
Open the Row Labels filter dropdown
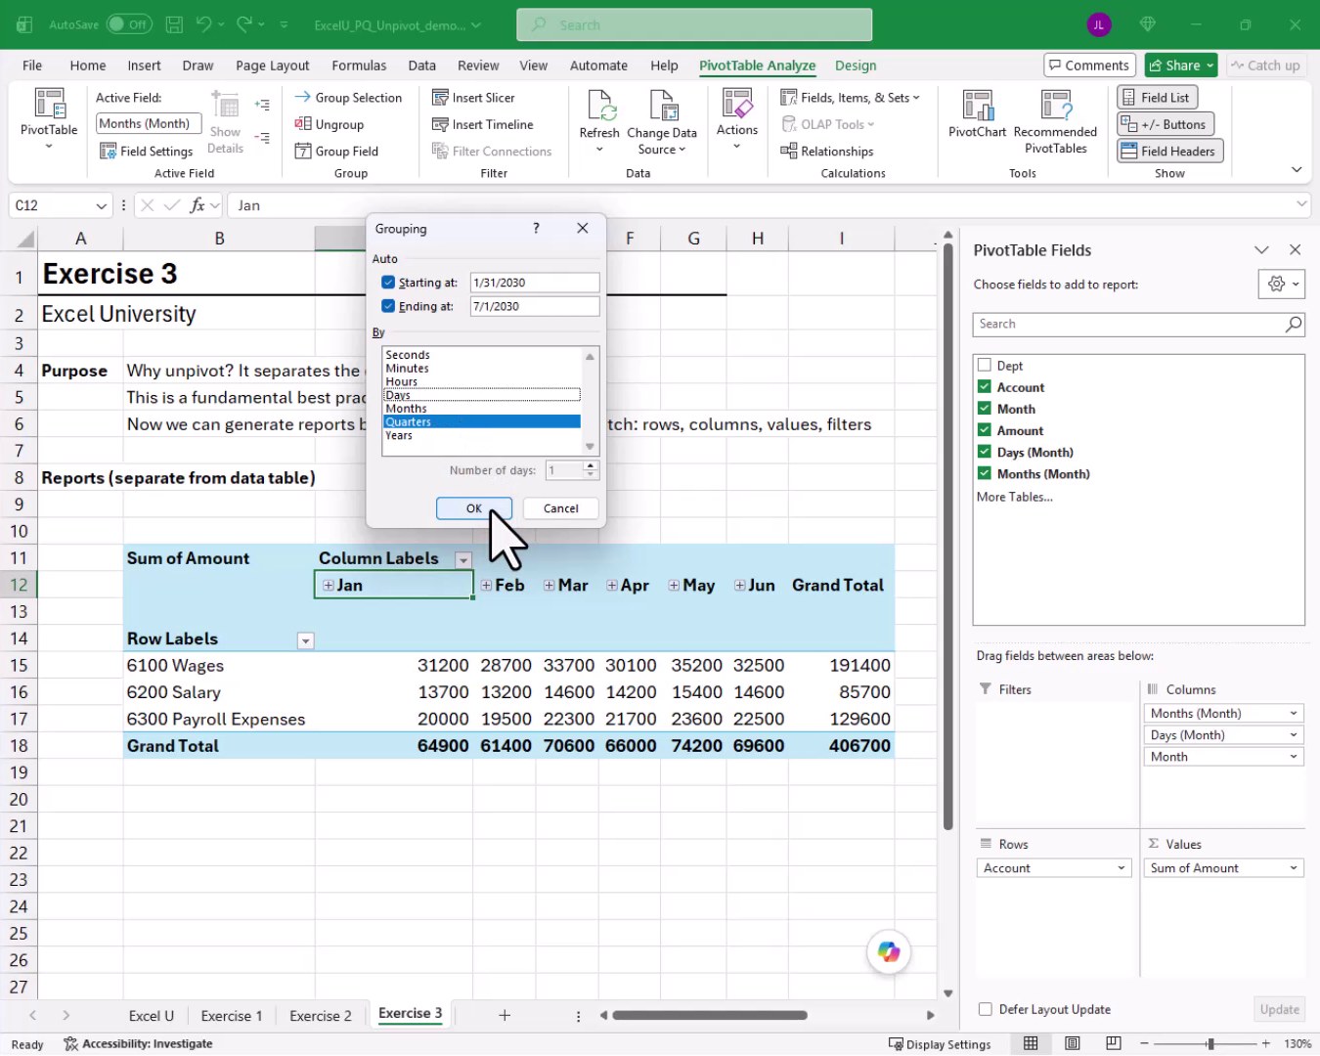tap(305, 640)
